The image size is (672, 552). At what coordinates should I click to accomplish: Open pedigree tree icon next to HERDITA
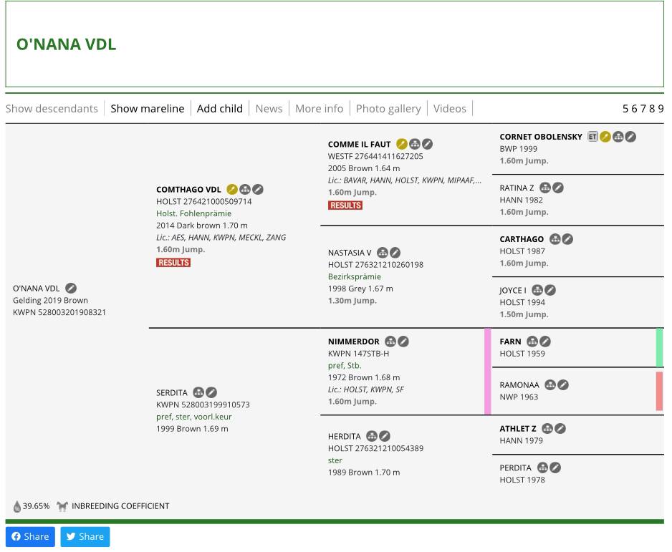click(x=372, y=436)
